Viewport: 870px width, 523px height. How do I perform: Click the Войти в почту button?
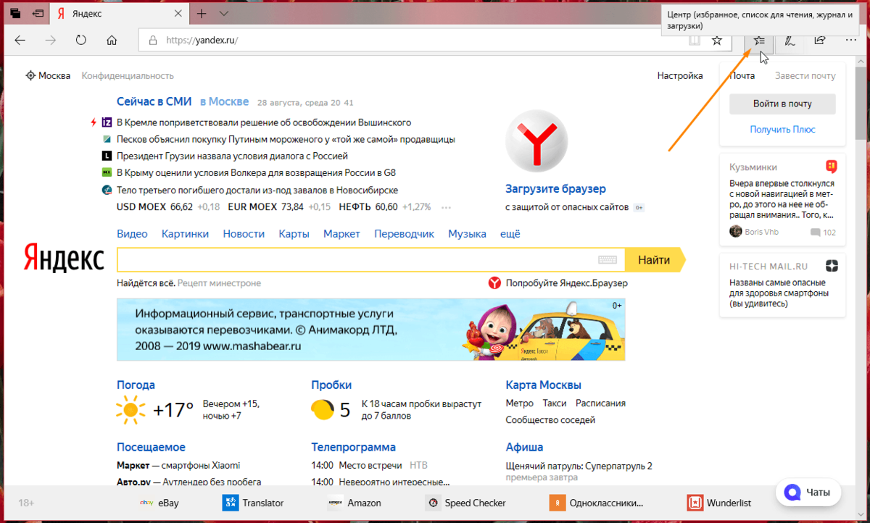[x=782, y=104]
